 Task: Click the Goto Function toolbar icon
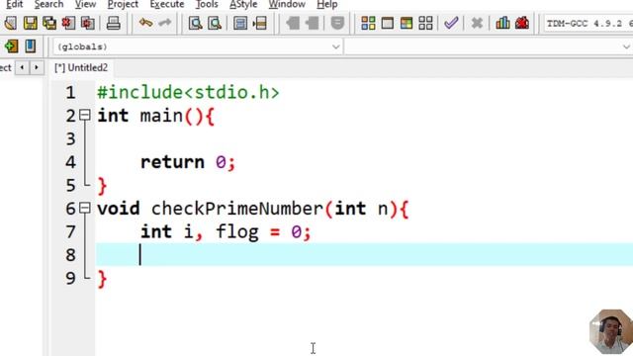click(x=240, y=23)
